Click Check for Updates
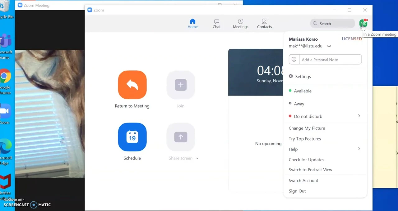398x211 pixels. (x=306, y=160)
